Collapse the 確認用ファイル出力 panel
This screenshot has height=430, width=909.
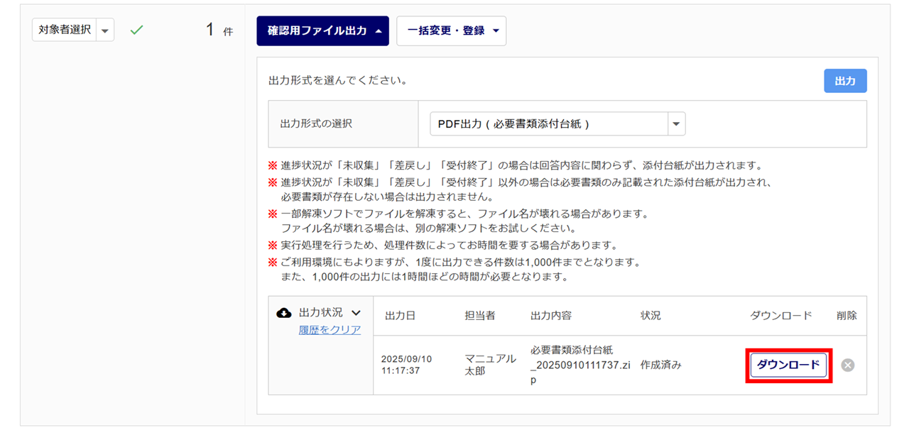[322, 31]
